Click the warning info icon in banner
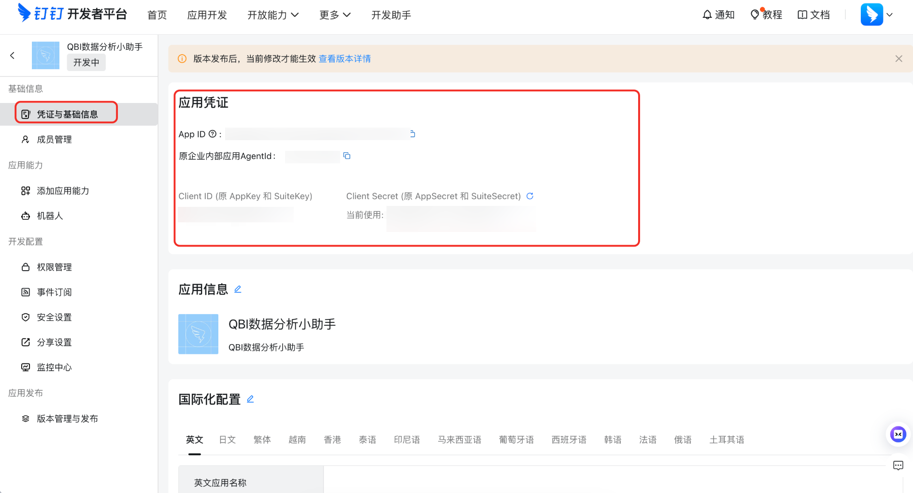Image resolution: width=913 pixels, height=493 pixels. pos(182,58)
